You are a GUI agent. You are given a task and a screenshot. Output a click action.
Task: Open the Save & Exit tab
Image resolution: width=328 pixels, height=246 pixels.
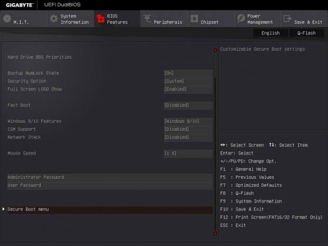point(304,19)
